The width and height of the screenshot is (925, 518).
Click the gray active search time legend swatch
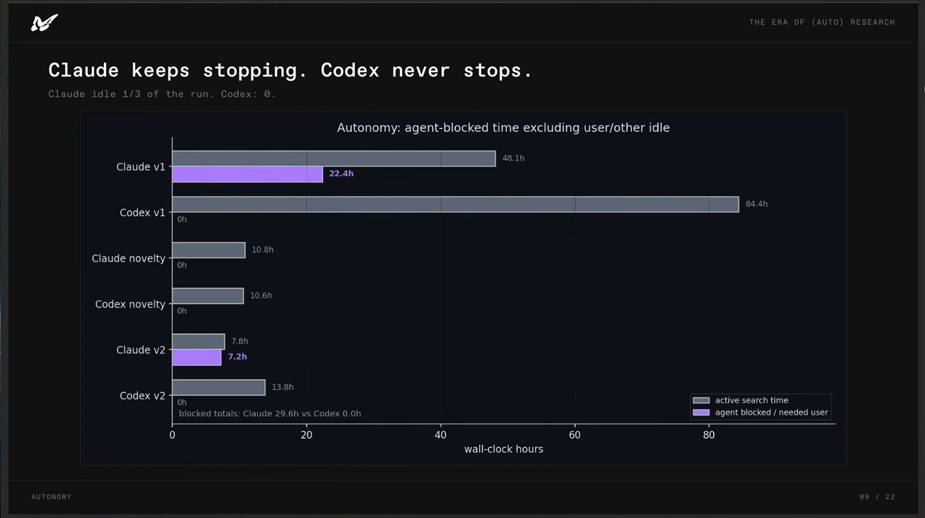click(x=701, y=401)
